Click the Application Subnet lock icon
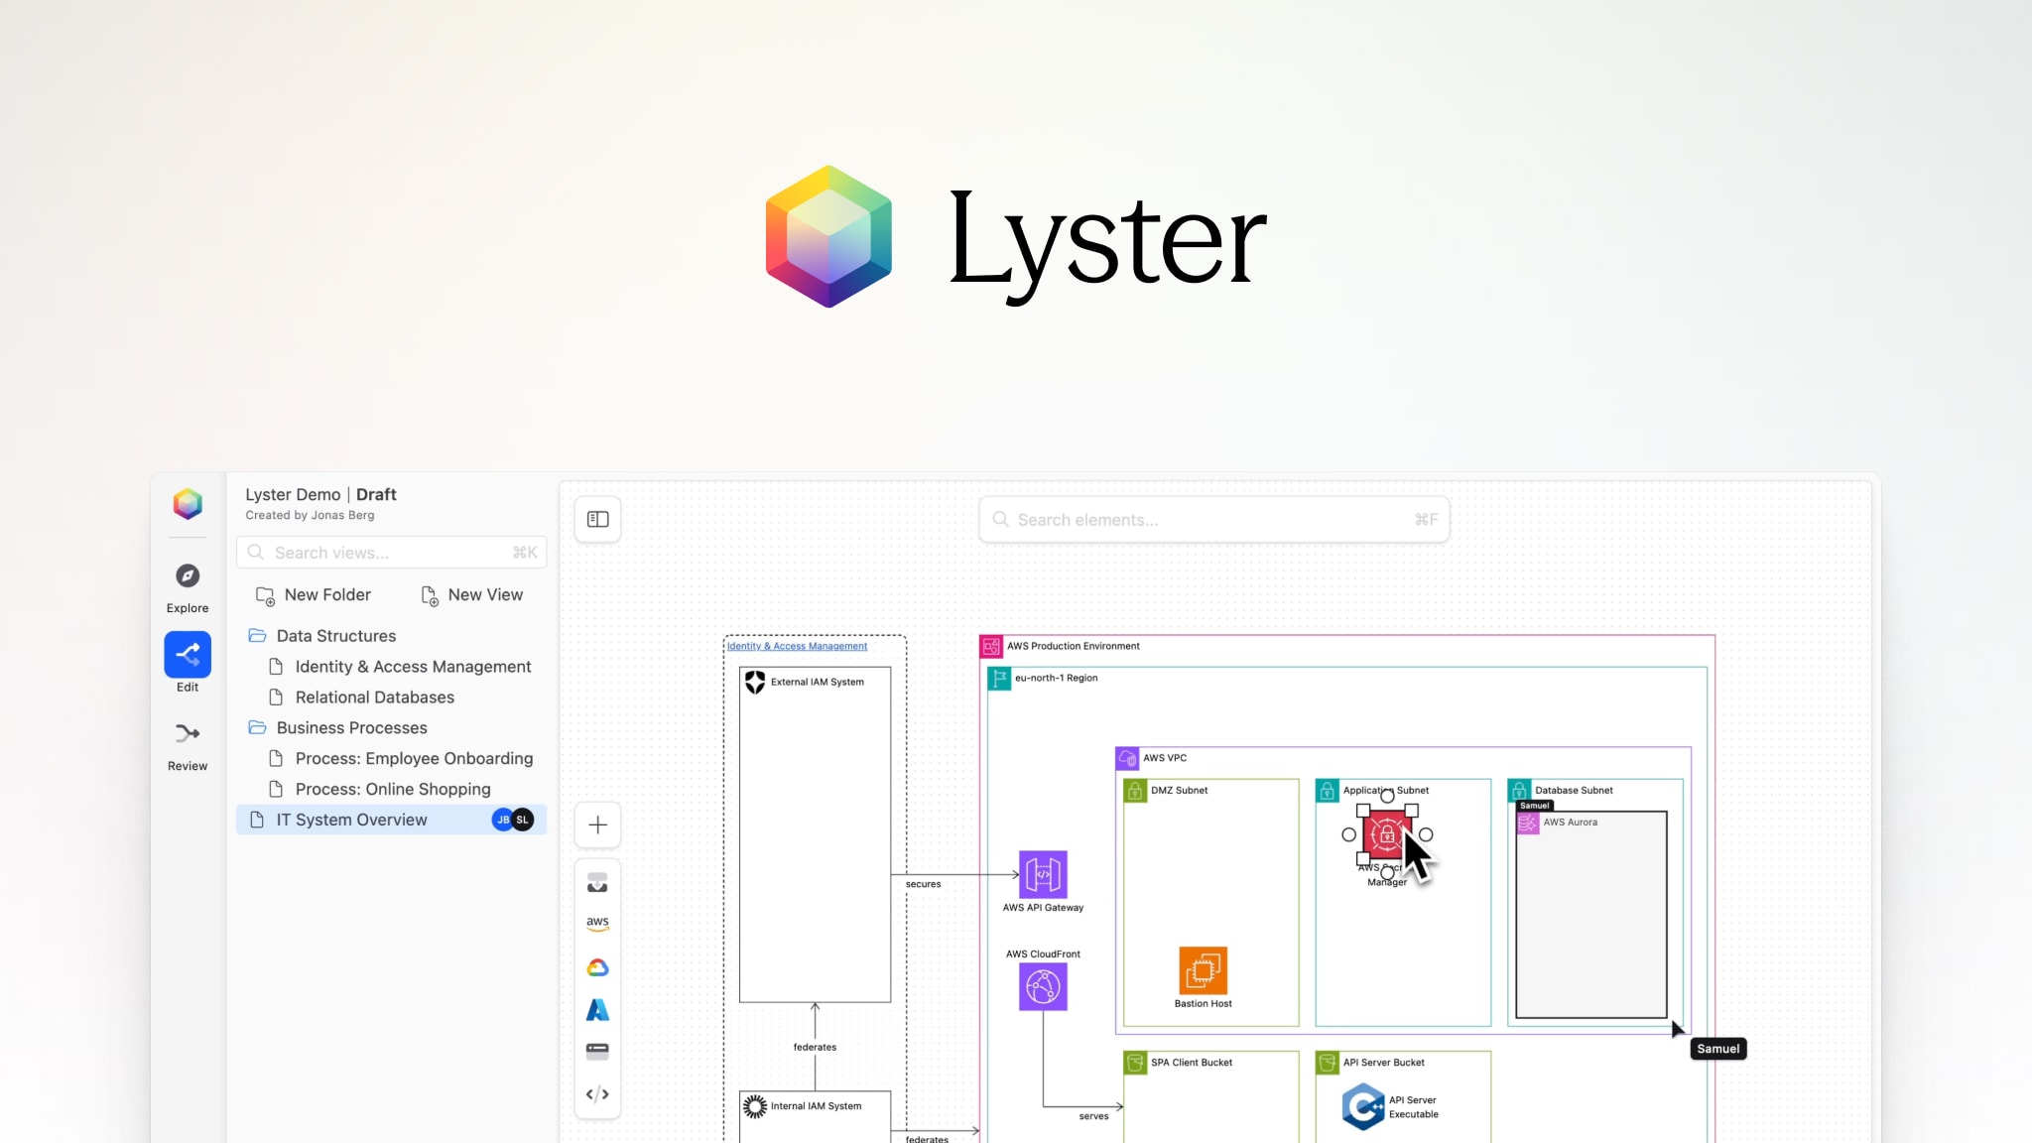This screenshot has width=2032, height=1143. [x=1328, y=791]
